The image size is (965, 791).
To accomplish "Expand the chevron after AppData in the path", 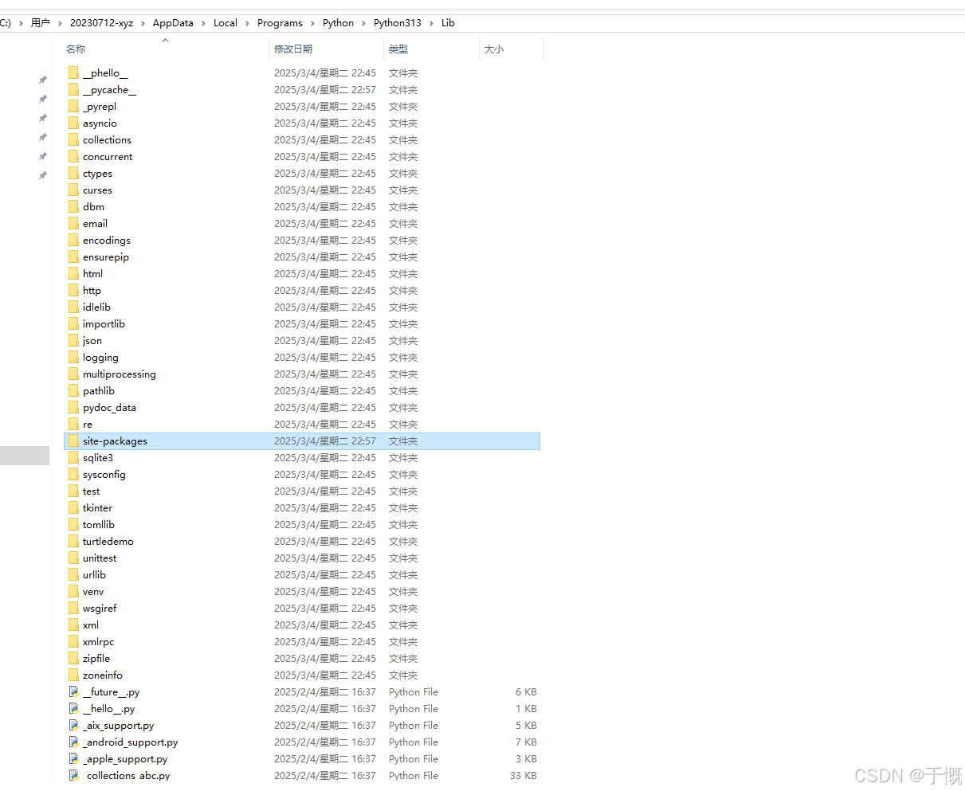I will pyautogui.click(x=204, y=23).
